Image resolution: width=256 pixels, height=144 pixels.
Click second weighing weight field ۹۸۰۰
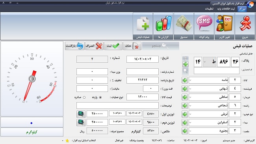click(151, 122)
